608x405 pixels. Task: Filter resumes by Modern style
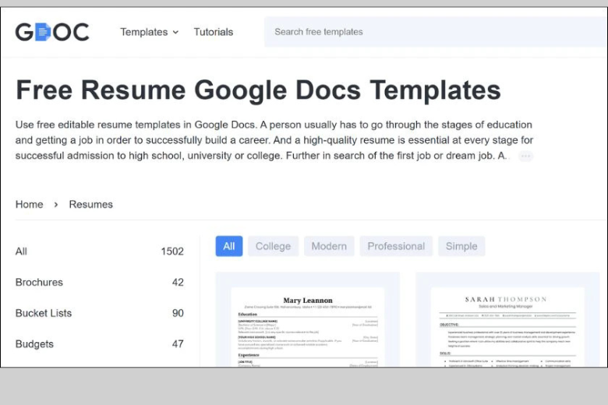(x=329, y=246)
